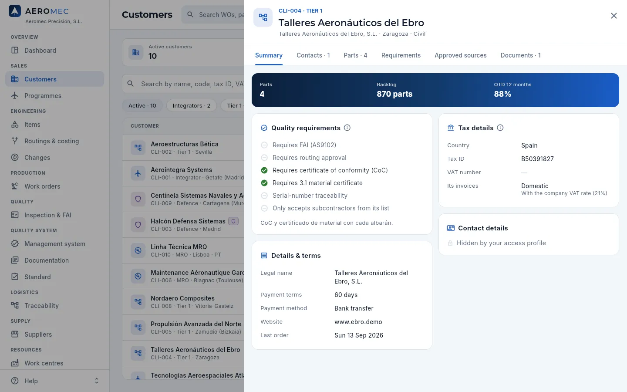Filter by Active · 10 chip
Image resolution: width=627 pixels, height=392 pixels.
pyautogui.click(x=142, y=105)
